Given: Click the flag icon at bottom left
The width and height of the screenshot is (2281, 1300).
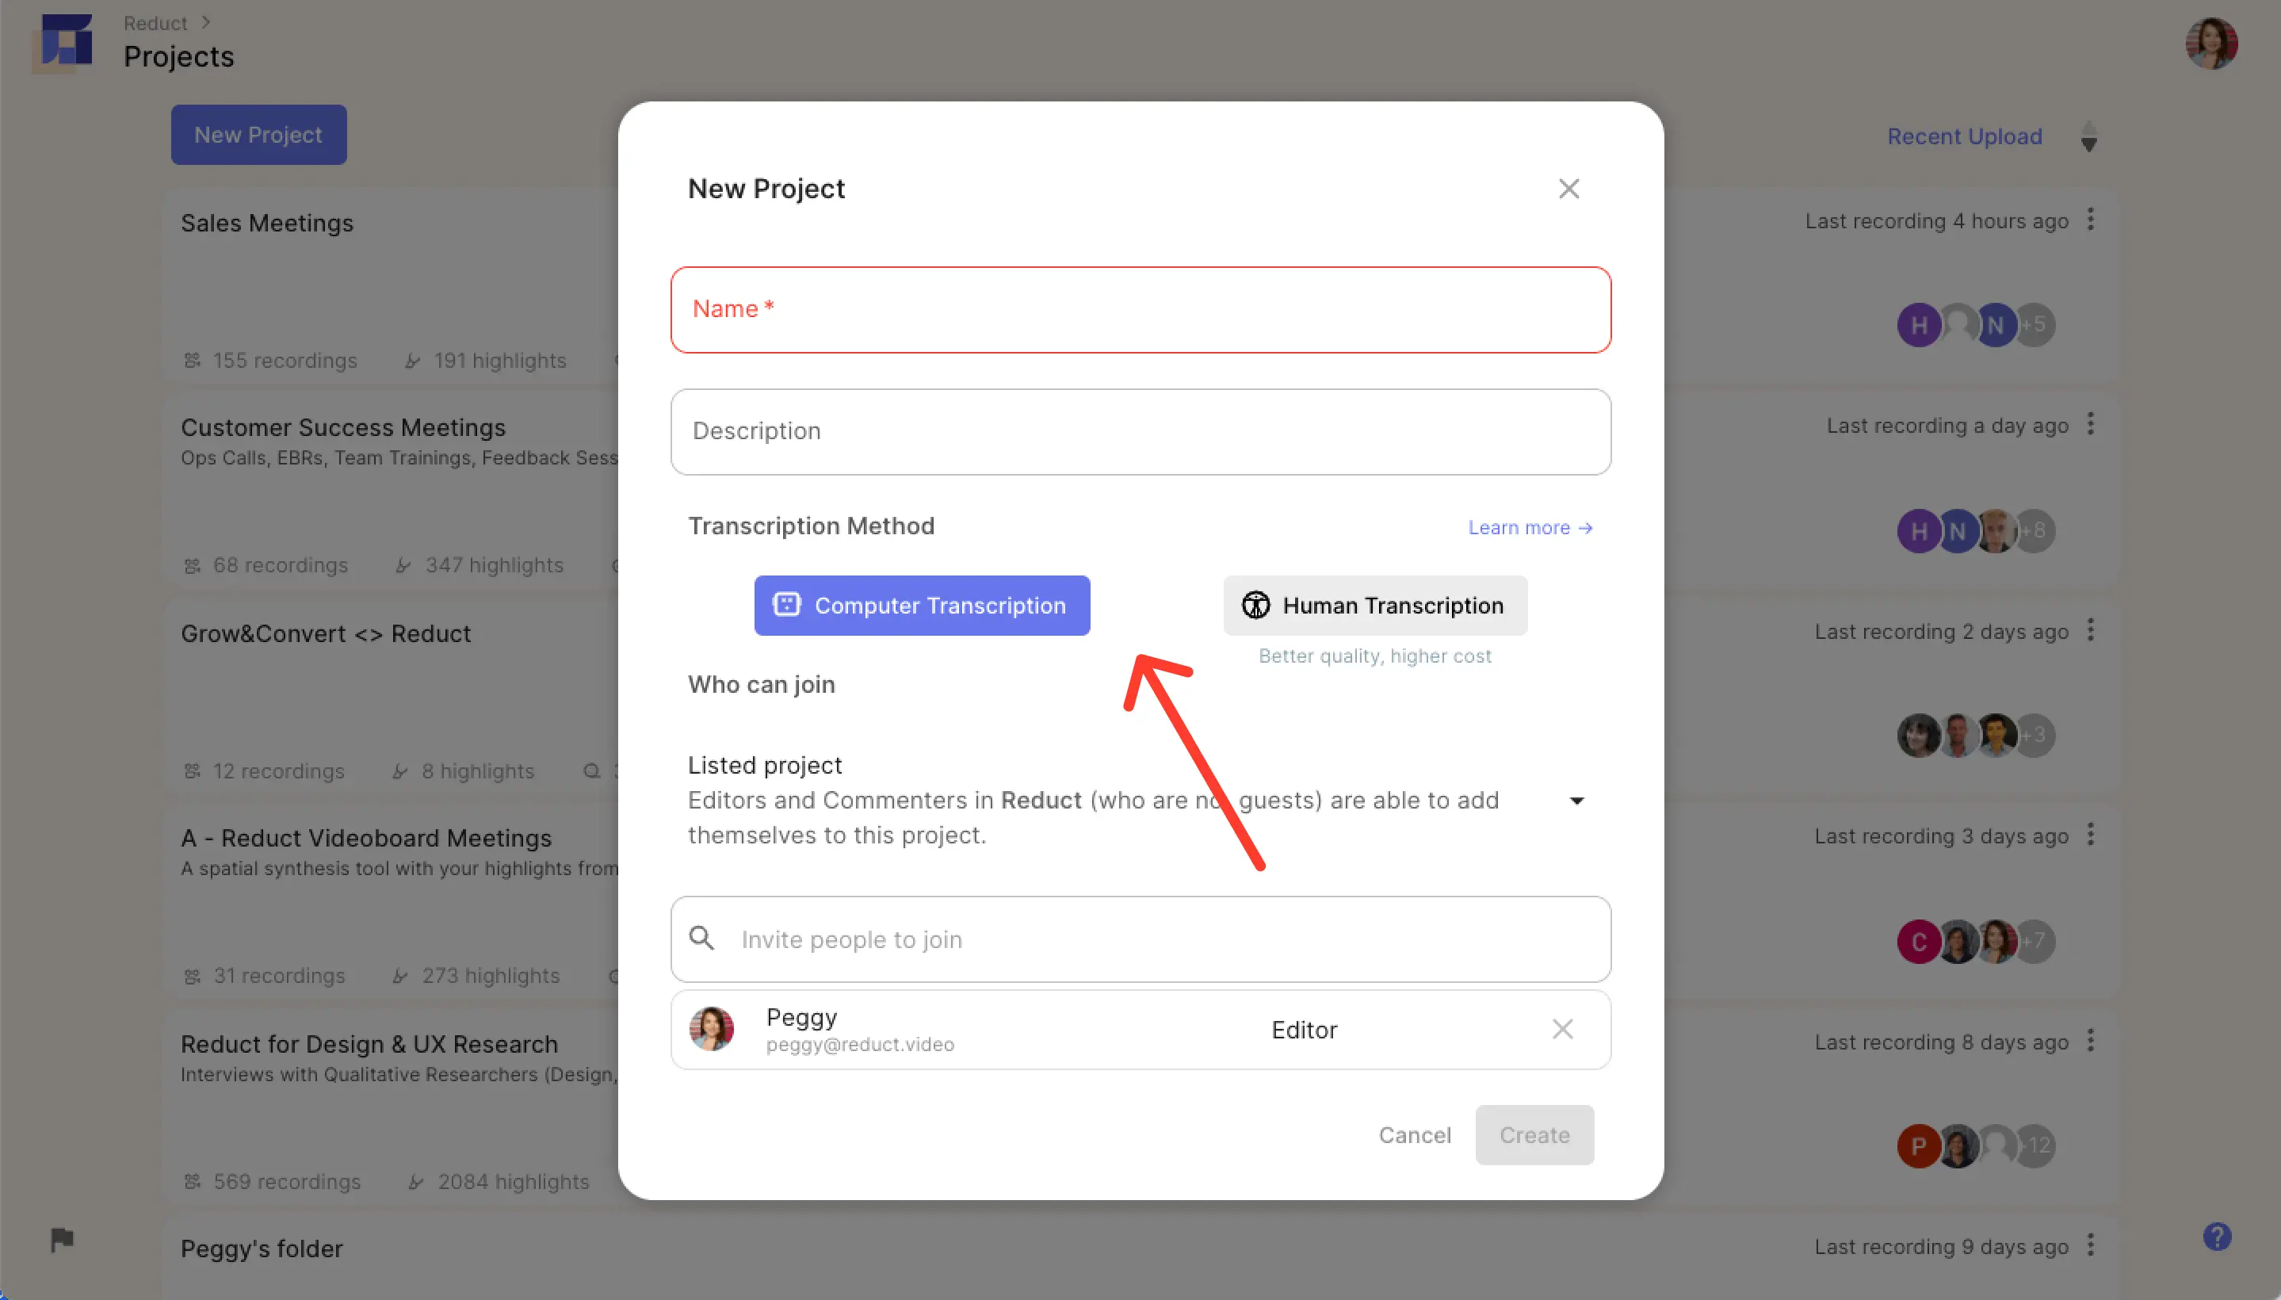Looking at the screenshot, I should tap(62, 1241).
